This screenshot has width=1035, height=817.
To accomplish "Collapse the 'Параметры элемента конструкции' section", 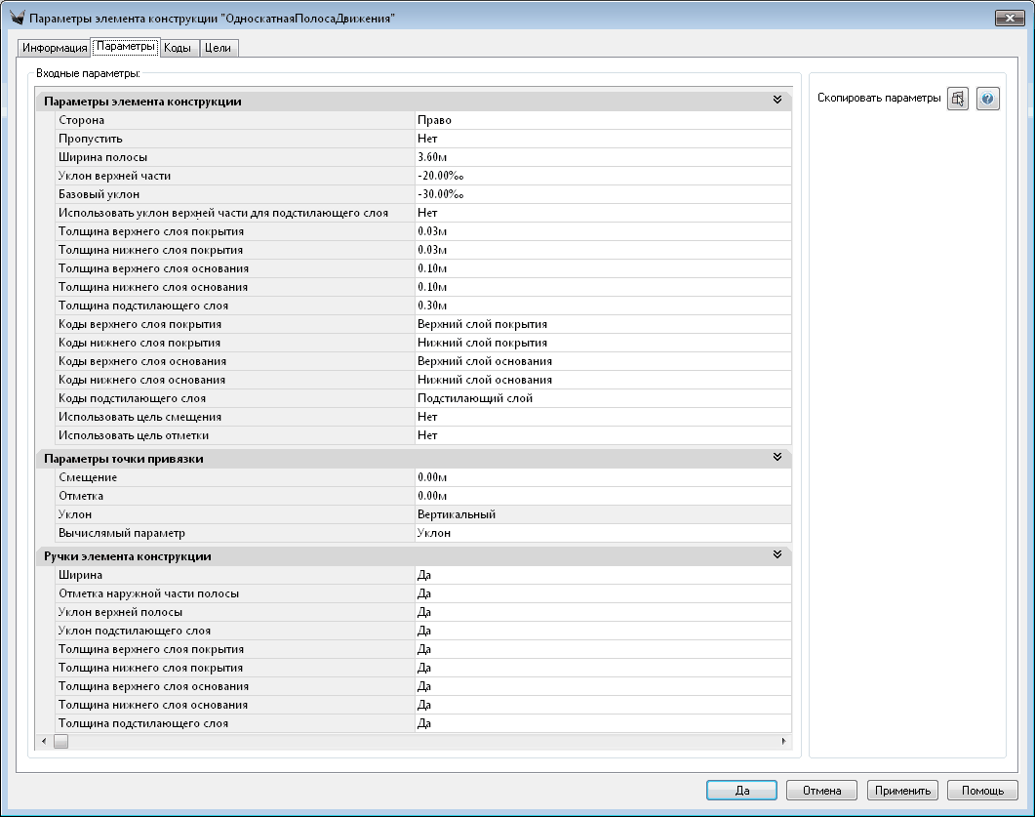I will point(777,101).
